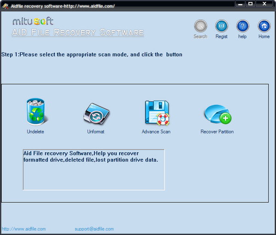This screenshot has height=235, width=276.
Task: Click the Home text label
Action: (x=264, y=36)
